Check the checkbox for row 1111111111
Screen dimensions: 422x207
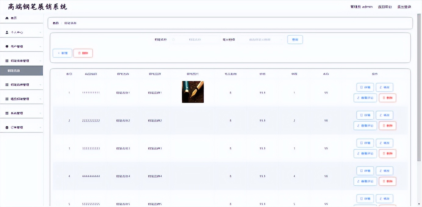pyautogui.click(x=58, y=93)
